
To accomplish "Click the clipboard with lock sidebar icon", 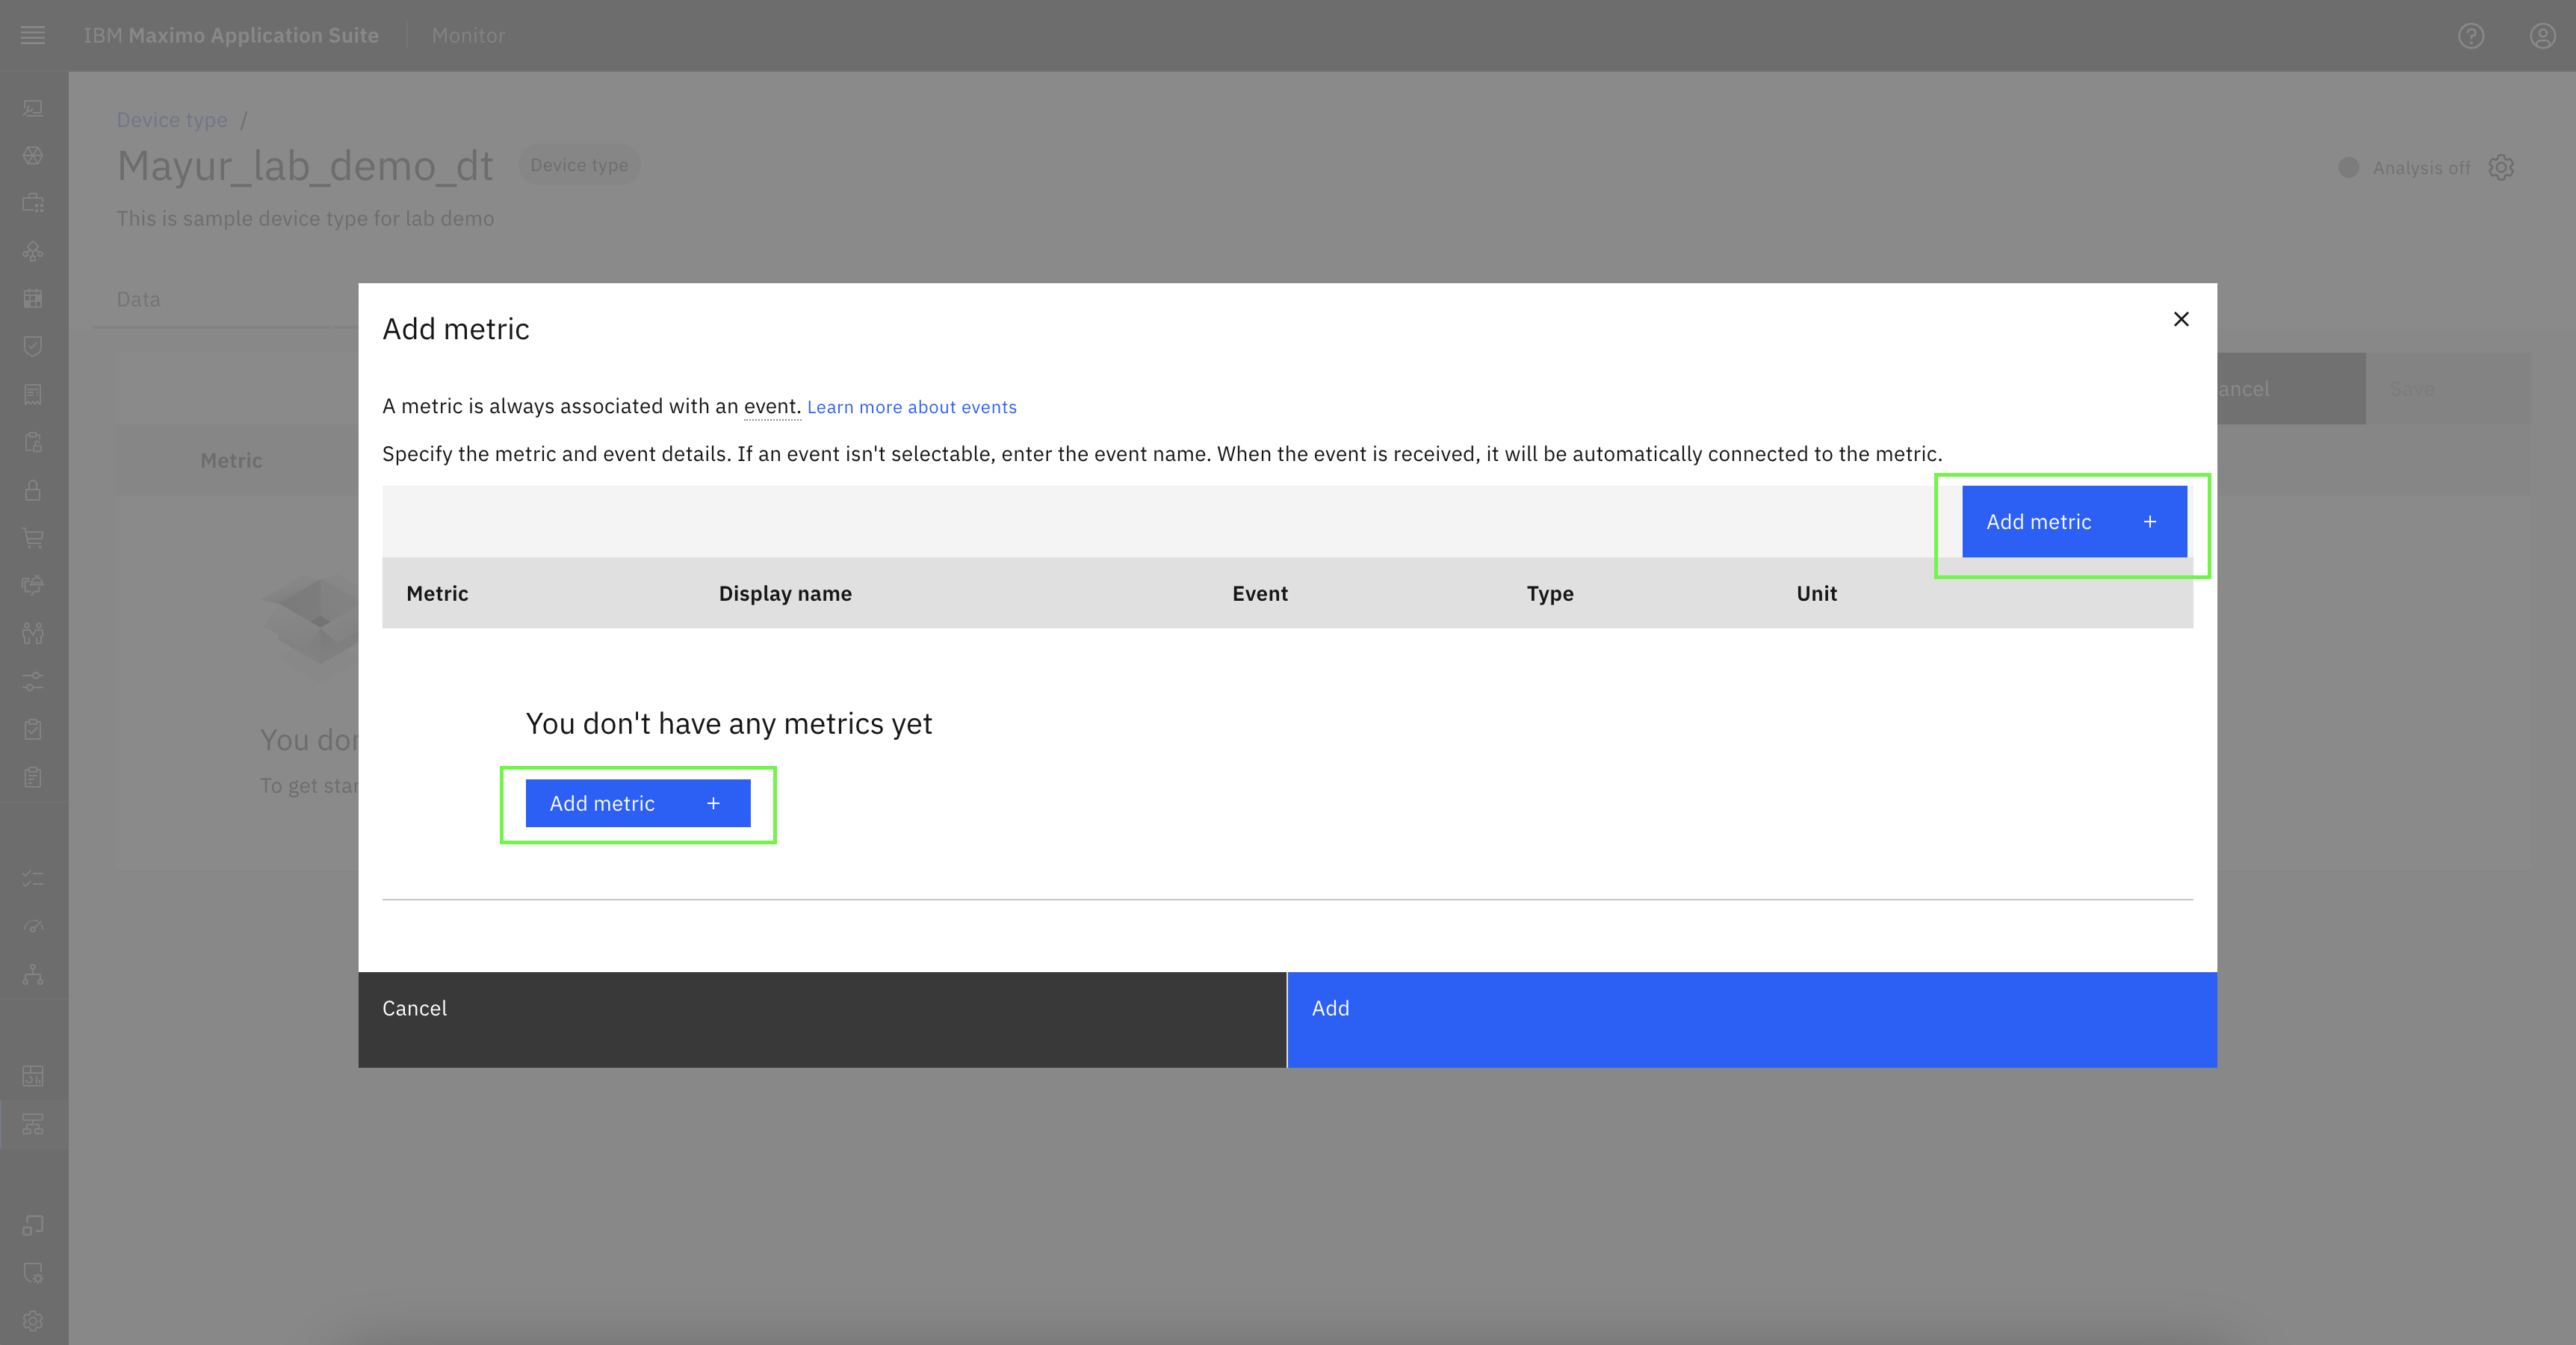I will click(x=33, y=442).
